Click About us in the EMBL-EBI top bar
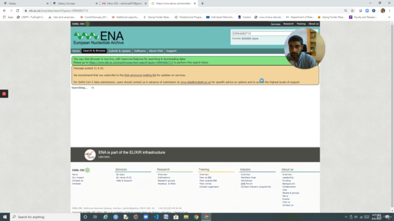Image resolution: width=394 pixels, height=221 pixels. (x=313, y=24)
